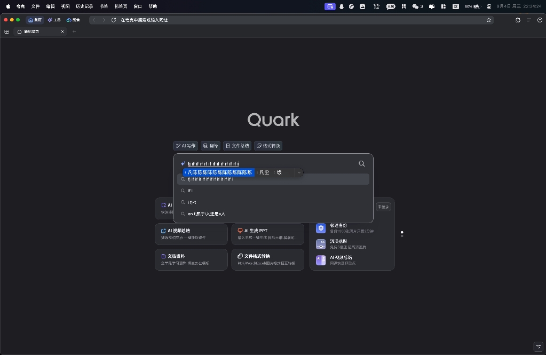Bookmark page with star icon in address bar
The width and height of the screenshot is (546, 355).
click(x=489, y=20)
